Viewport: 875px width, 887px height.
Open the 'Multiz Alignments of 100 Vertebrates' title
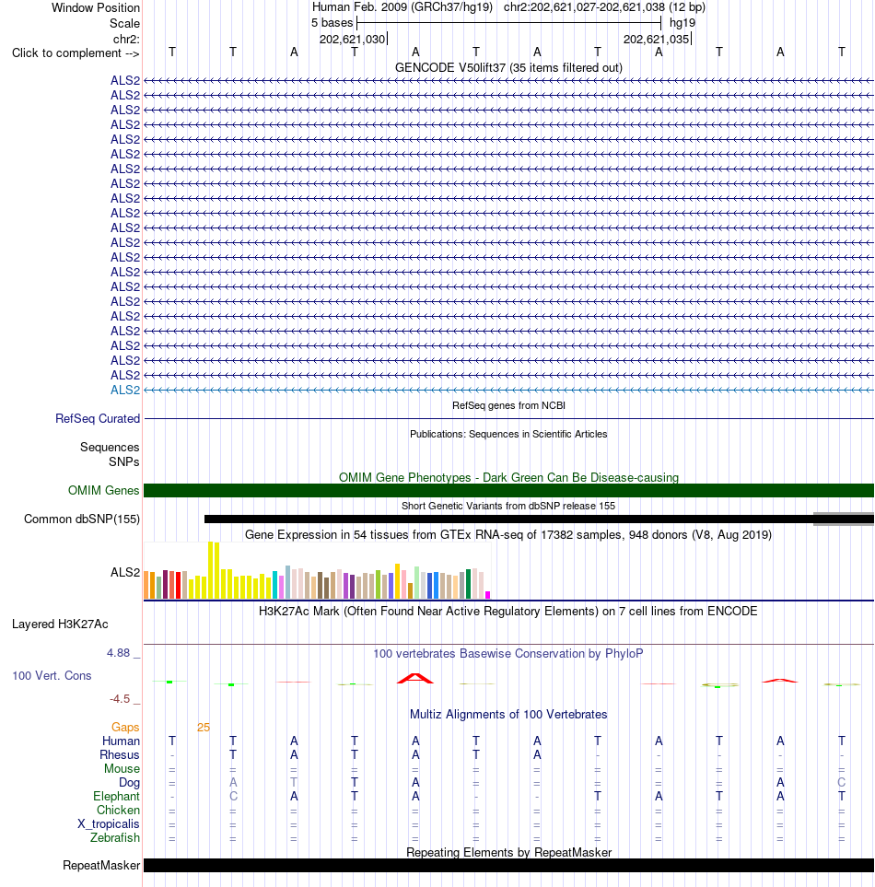[508, 715]
